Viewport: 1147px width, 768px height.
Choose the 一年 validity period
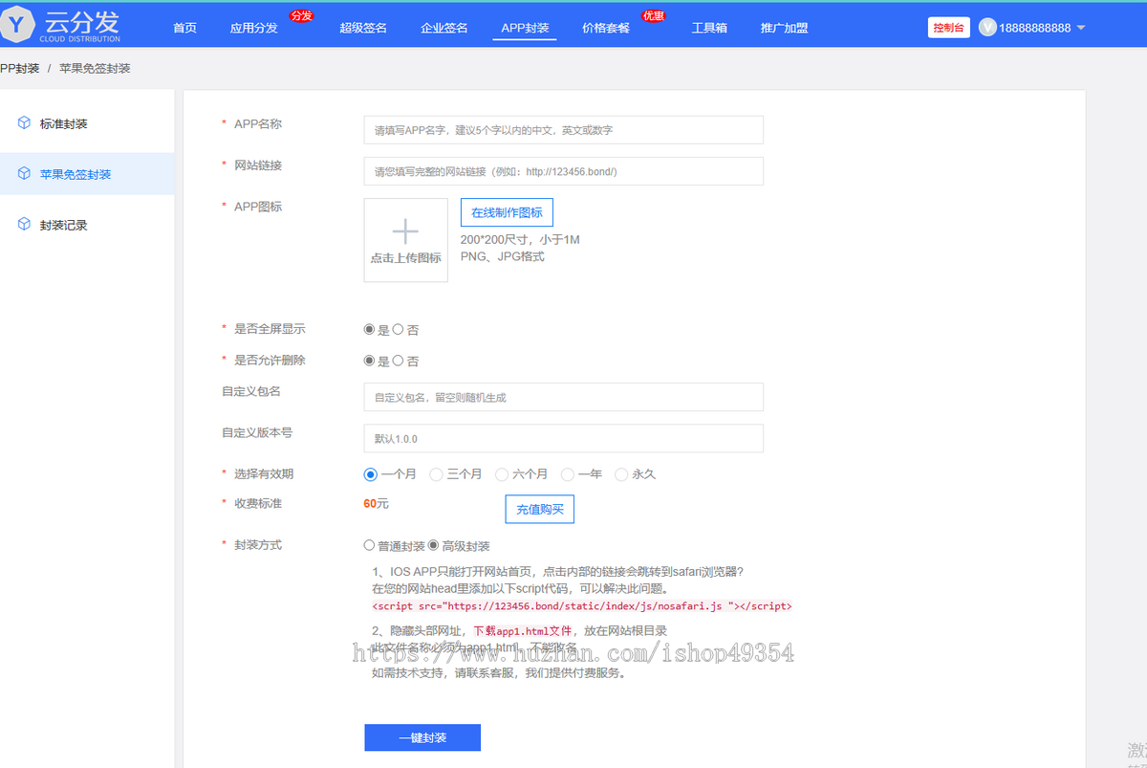[567, 474]
